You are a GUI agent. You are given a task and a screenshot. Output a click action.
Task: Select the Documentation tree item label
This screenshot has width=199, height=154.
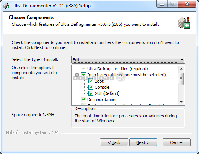coord(101,100)
